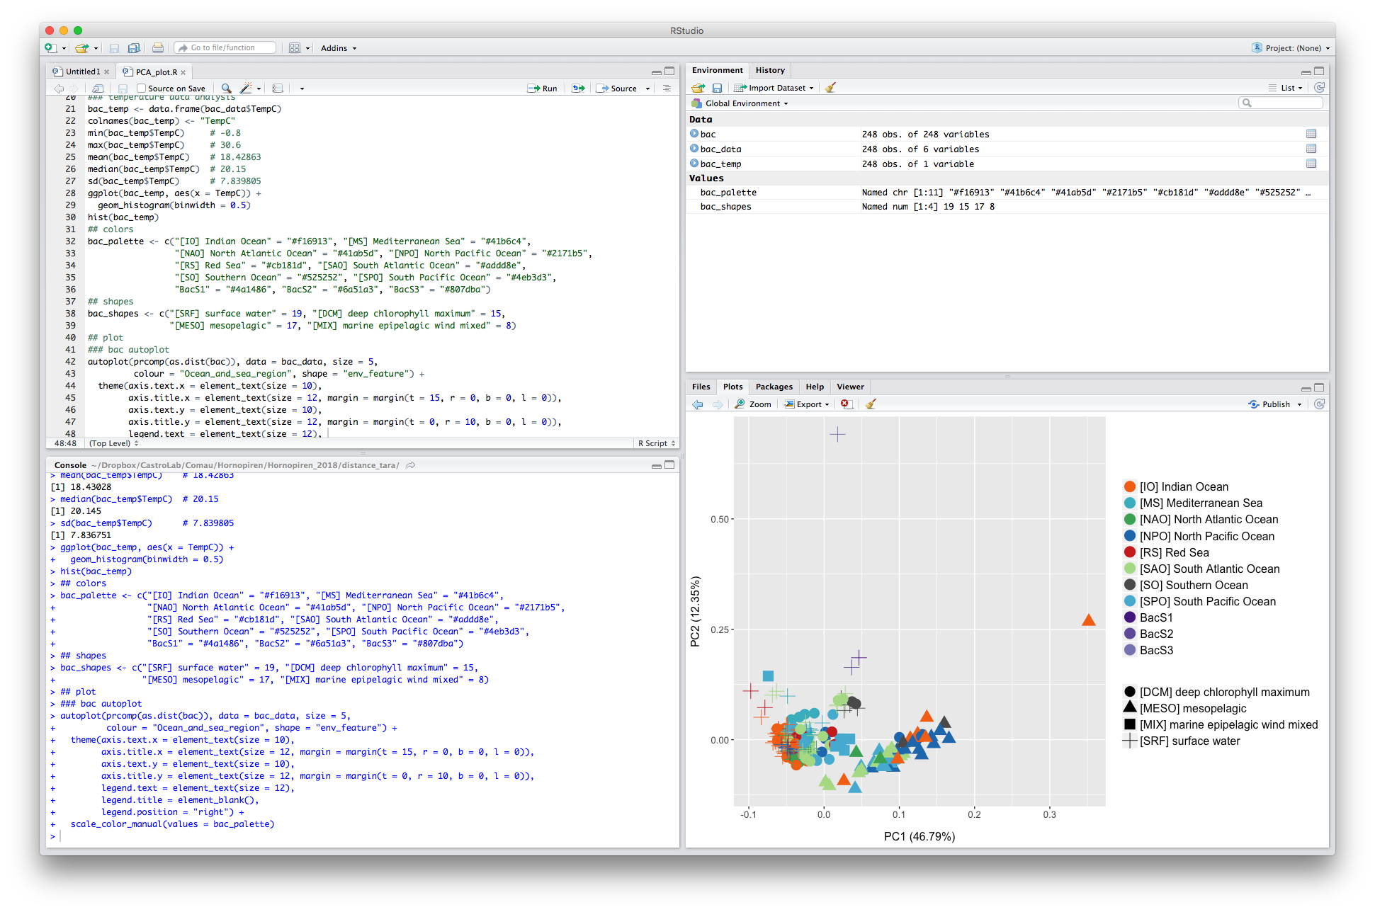Click the console's view current directory arrow icon
This screenshot has height=912, width=1375.
point(410,465)
